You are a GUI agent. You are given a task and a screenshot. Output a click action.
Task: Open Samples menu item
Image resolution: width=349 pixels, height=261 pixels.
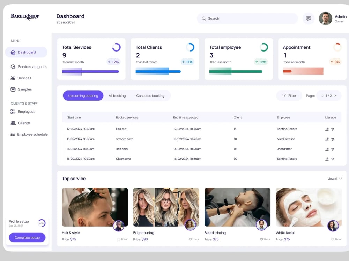[x=21, y=89]
